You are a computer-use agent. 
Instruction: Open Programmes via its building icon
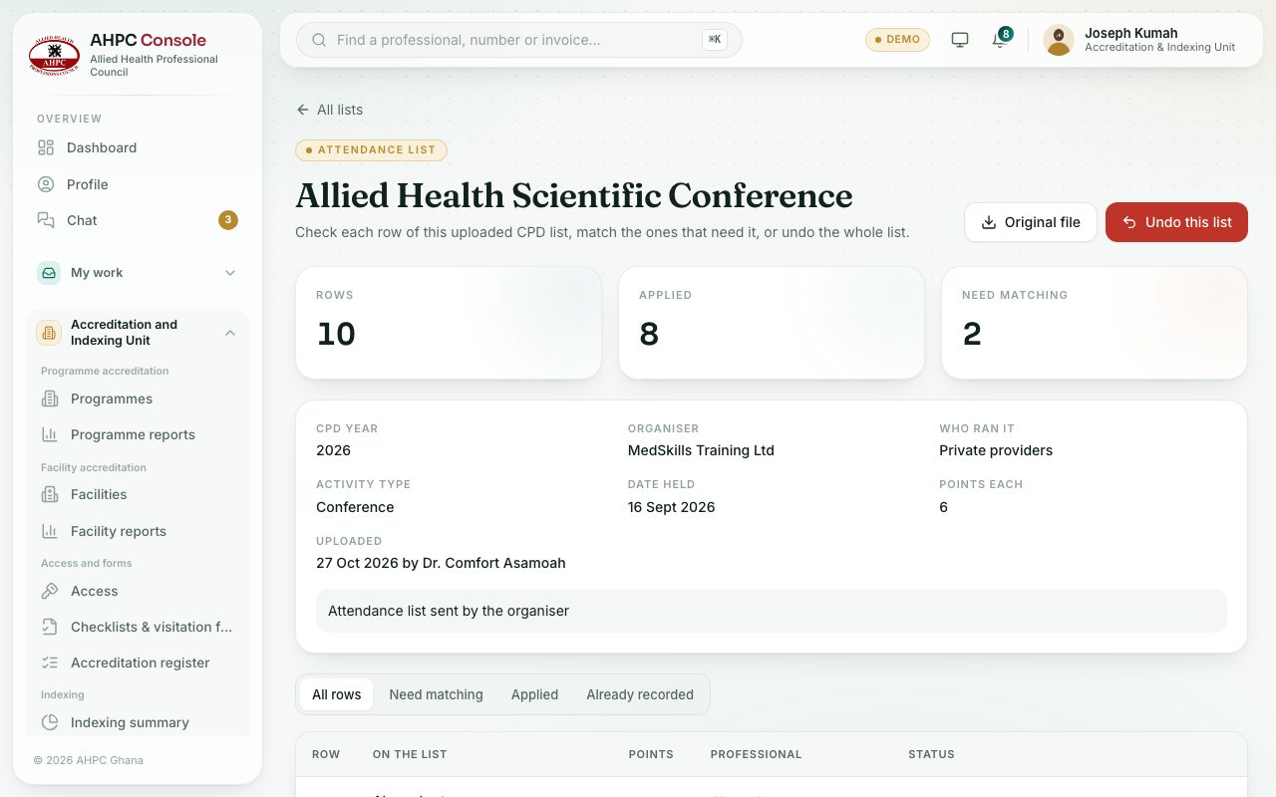pyautogui.click(x=50, y=398)
